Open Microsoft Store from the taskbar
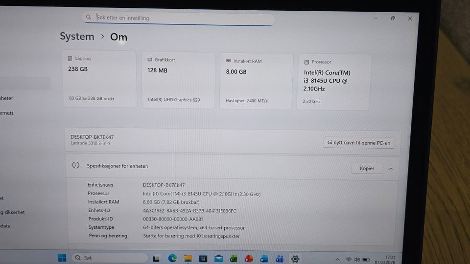Viewport: 470px width, 264px height. [203, 259]
